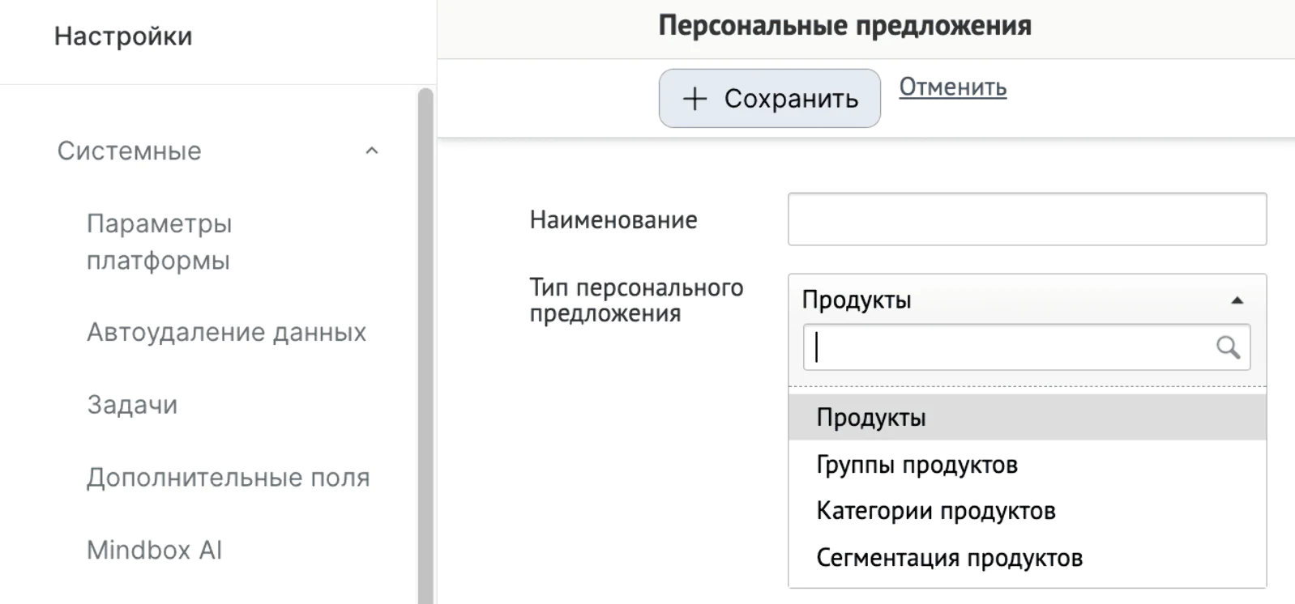Viewport: 1295px width, 604px height.
Task: Open Автоудаление данных settings
Action: pyautogui.click(x=227, y=332)
